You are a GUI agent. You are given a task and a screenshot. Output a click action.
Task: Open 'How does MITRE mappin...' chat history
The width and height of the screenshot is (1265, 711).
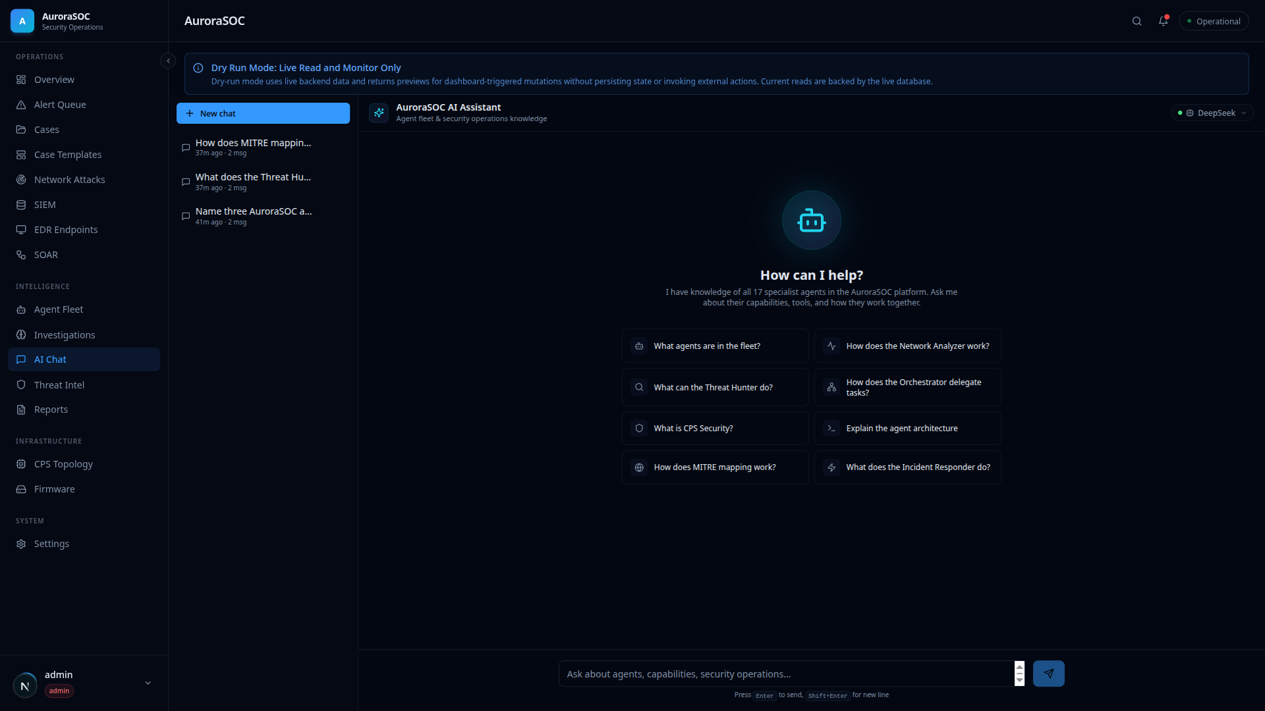click(x=263, y=147)
